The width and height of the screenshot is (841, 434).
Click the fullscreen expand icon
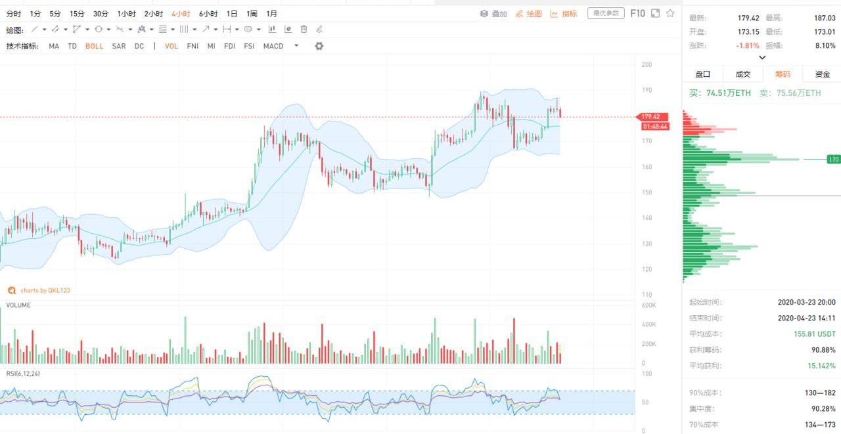click(x=655, y=13)
